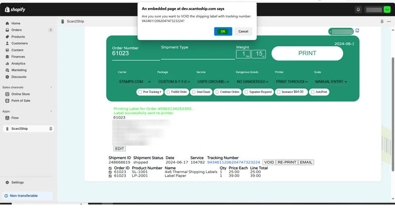Screen dimensions: 395x222
Task: Open Home in sidebar
Action: pyautogui.click(x=16, y=23)
